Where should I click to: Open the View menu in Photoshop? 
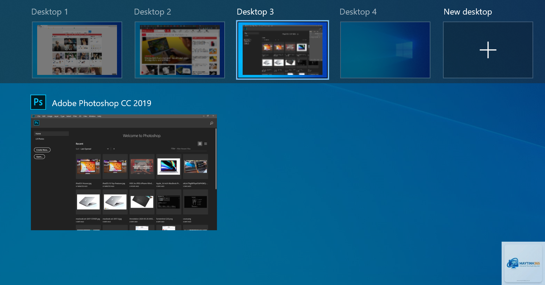85,116
